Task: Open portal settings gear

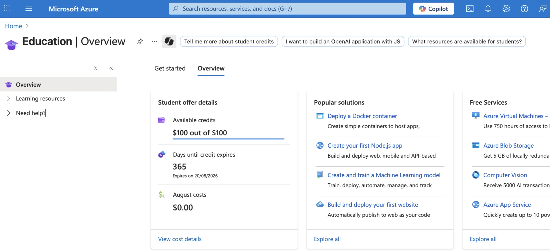Action: pos(506,9)
